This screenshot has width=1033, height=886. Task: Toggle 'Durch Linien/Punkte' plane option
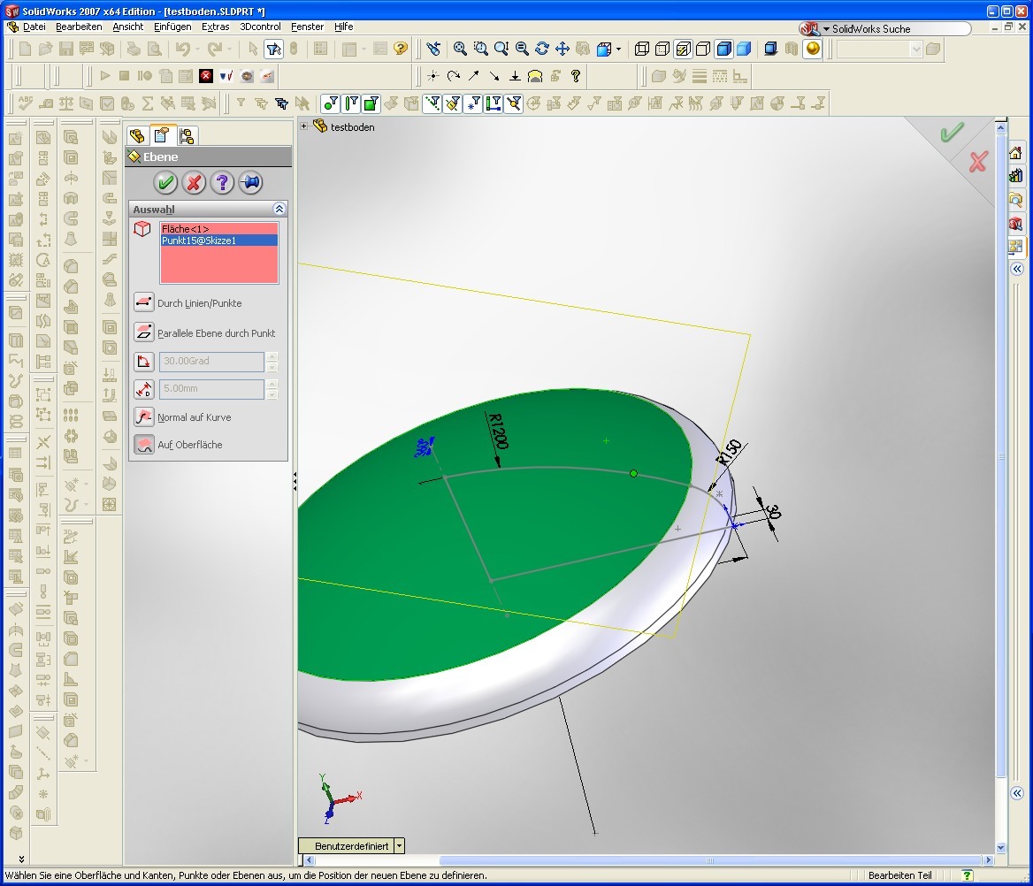tap(144, 303)
